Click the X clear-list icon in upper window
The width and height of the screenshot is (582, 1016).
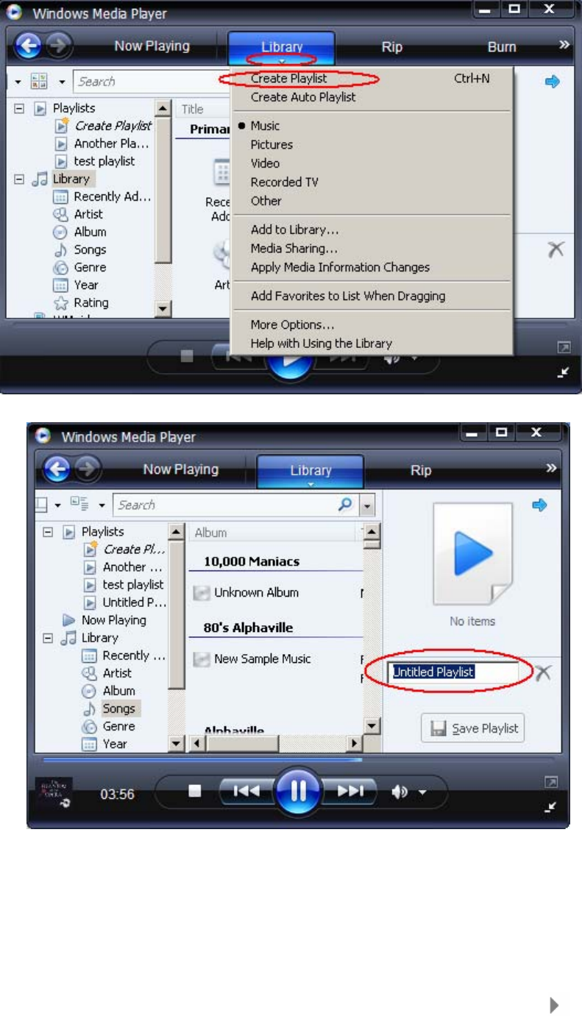click(x=556, y=249)
